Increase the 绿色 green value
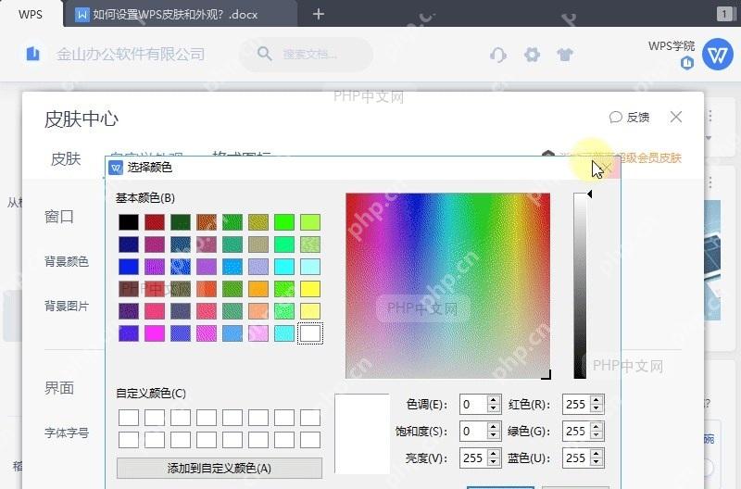The image size is (741, 489). pyautogui.click(x=597, y=427)
